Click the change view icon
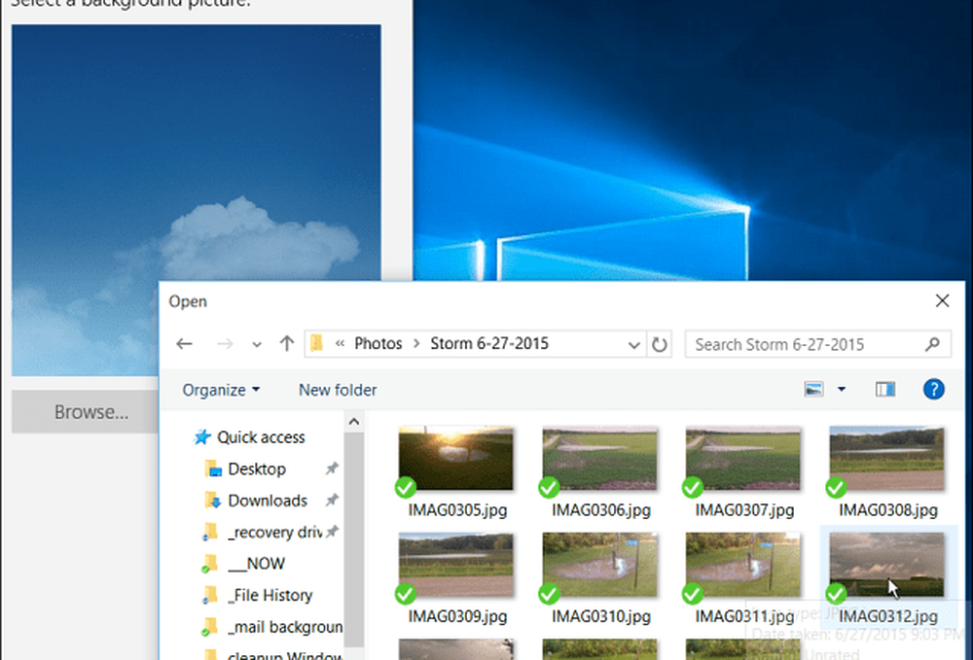The image size is (973, 660). coord(814,390)
